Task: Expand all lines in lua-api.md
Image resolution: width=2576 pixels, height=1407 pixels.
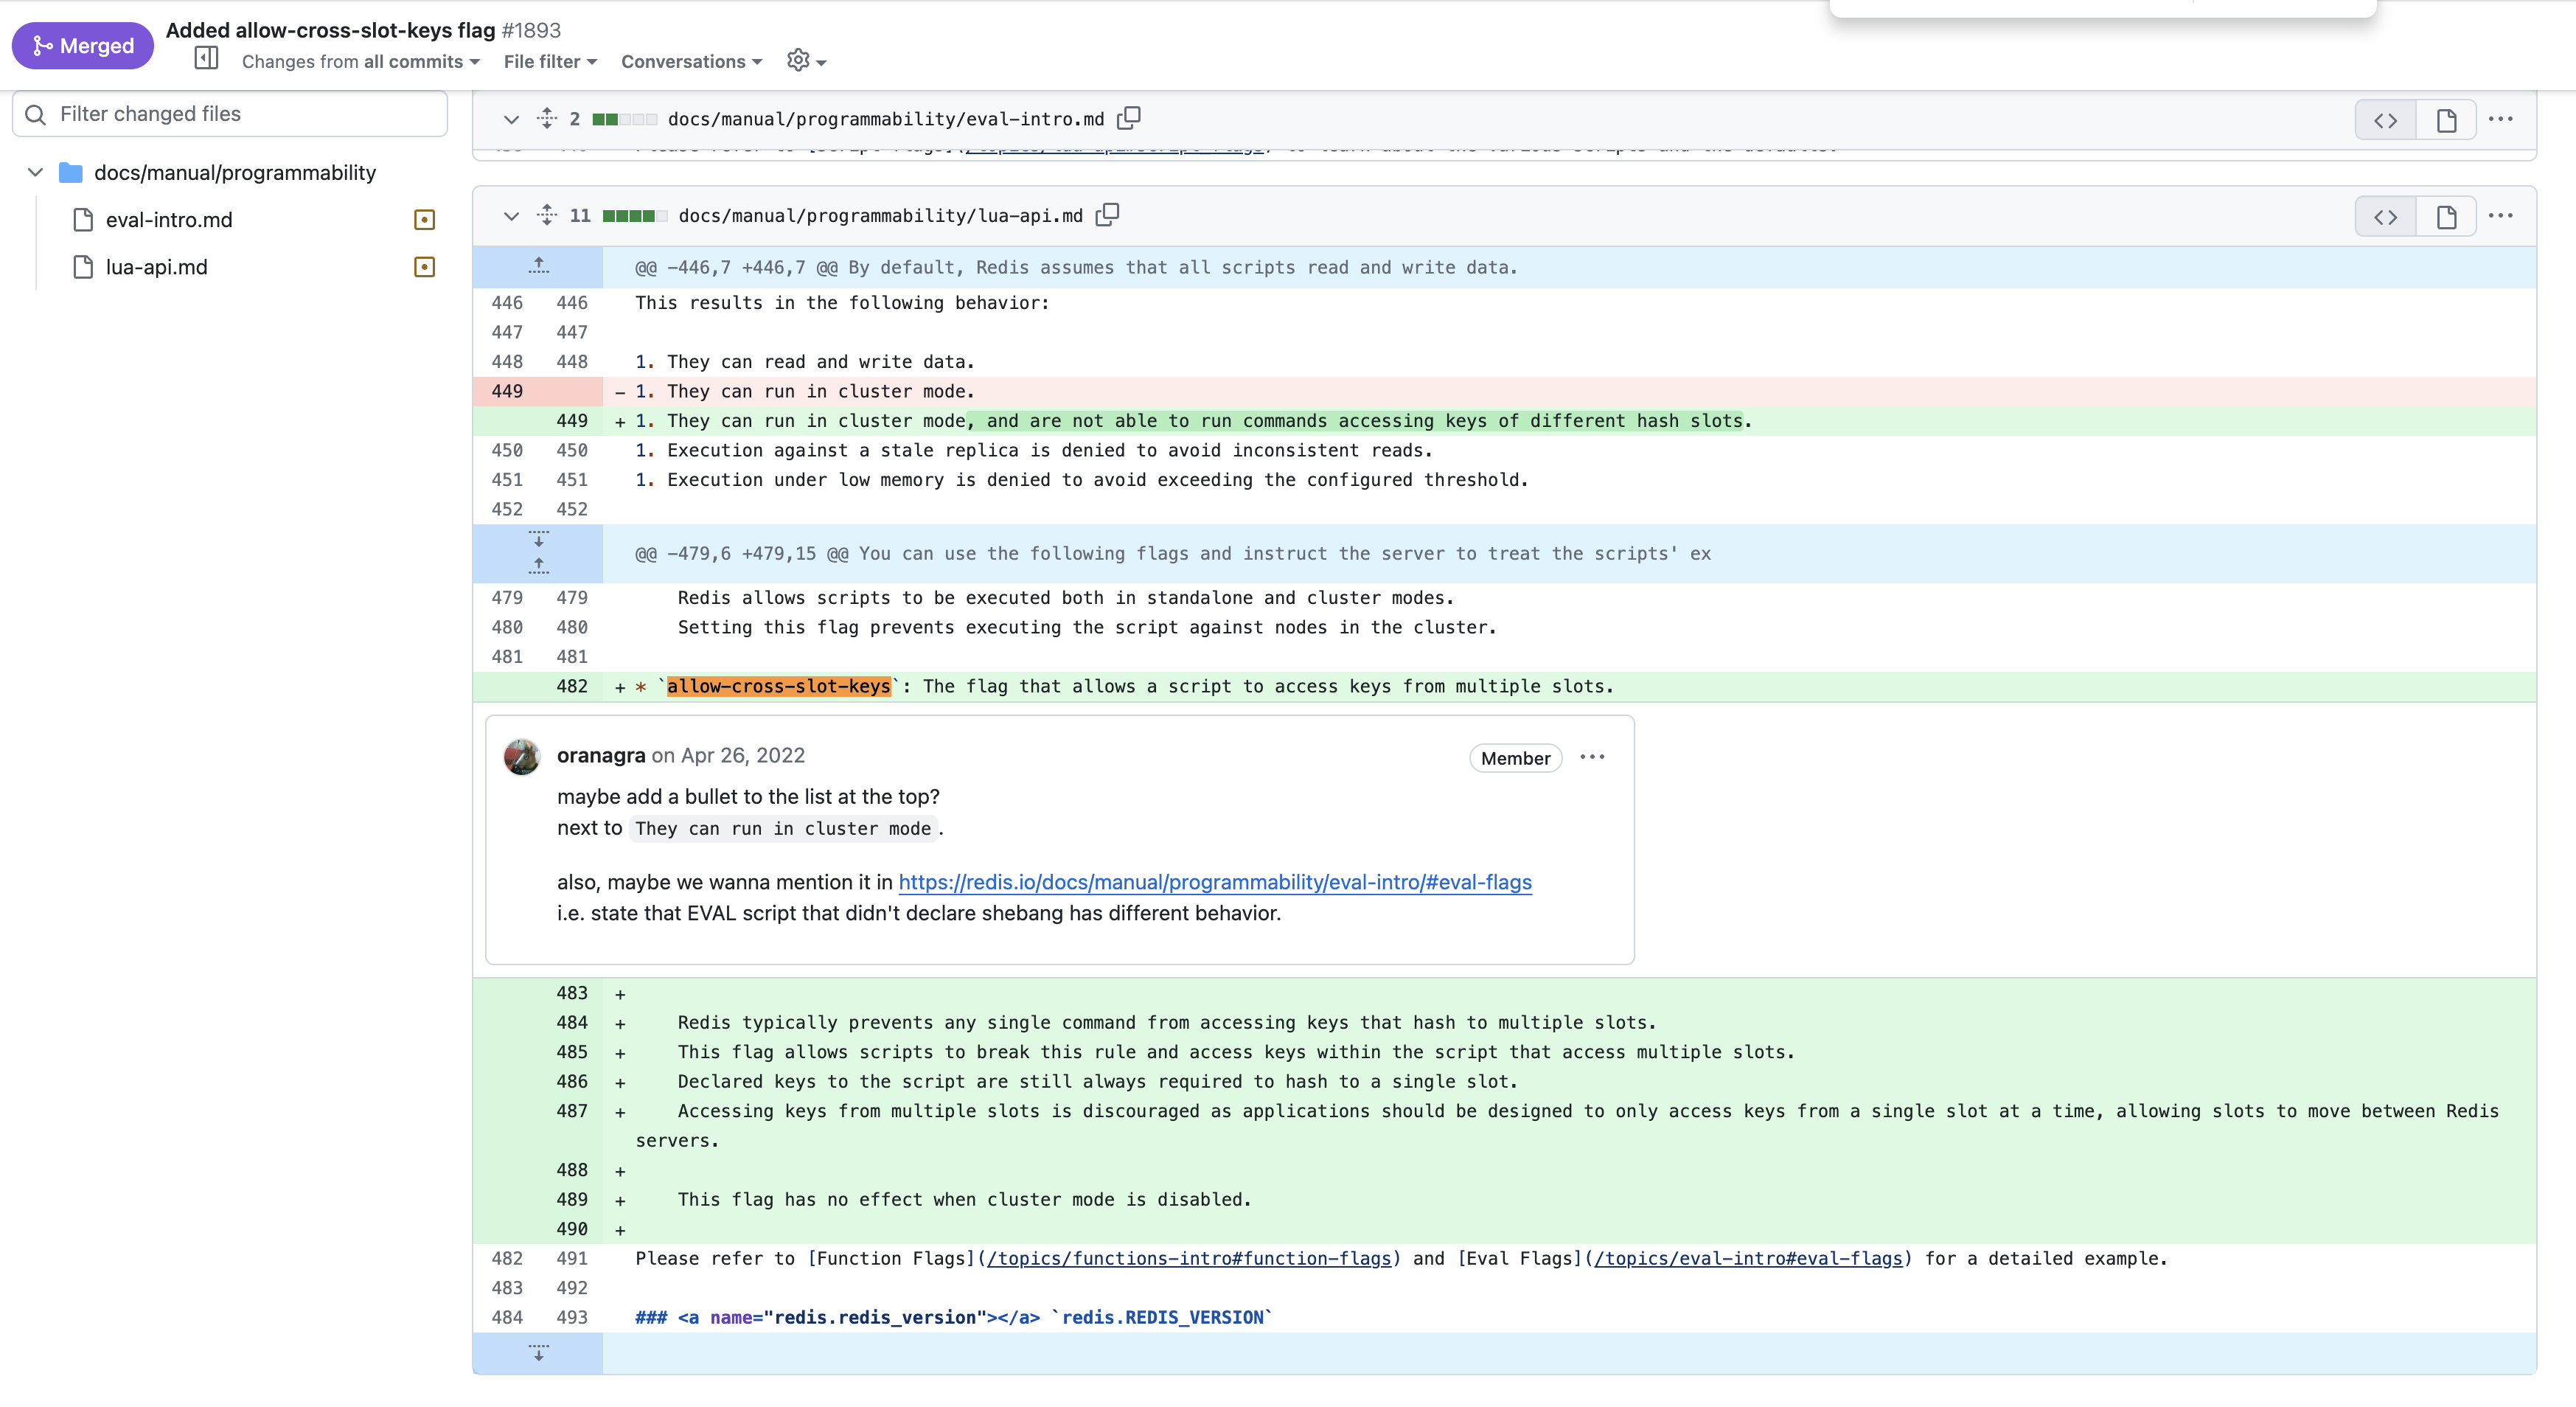Action: (546, 215)
